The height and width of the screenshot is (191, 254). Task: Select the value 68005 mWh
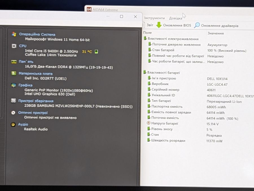(216, 107)
